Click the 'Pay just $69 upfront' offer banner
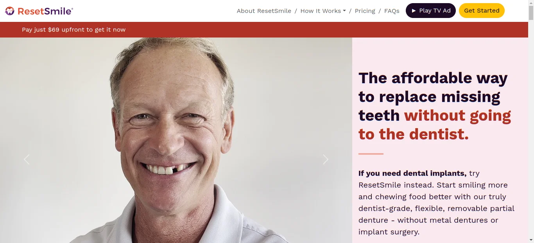This screenshot has width=534, height=243. click(73, 29)
